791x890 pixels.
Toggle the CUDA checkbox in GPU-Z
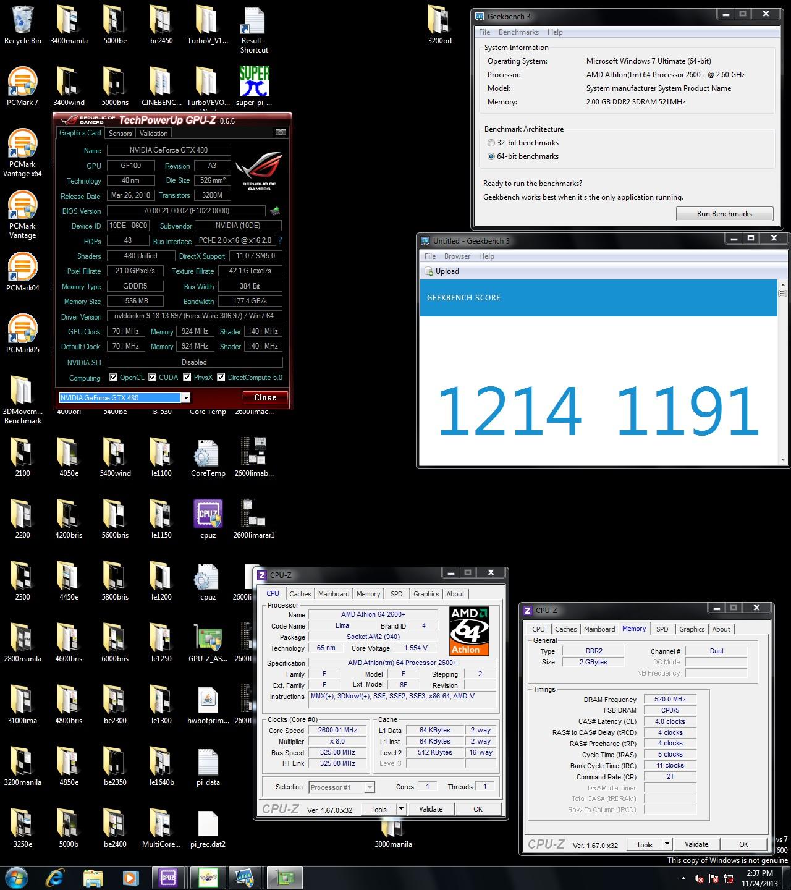pyautogui.click(x=152, y=378)
